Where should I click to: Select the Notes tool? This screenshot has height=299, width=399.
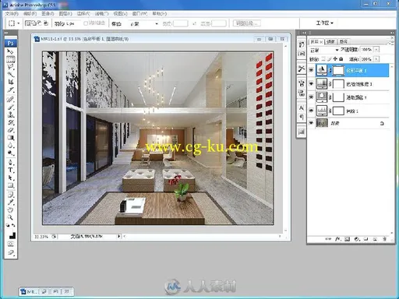pyautogui.click(x=10, y=195)
